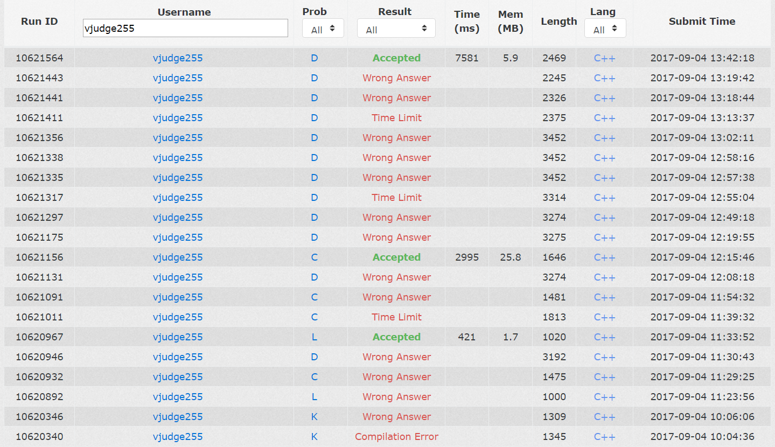Open problem L link in run 10620967
775x447 pixels.
(315, 337)
